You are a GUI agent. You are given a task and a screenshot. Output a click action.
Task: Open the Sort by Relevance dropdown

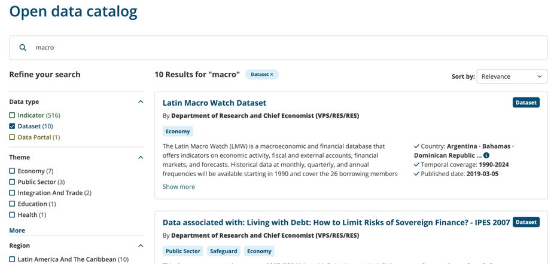coord(512,76)
